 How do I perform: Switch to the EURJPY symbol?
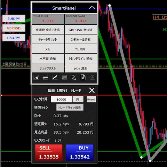(14, 18)
